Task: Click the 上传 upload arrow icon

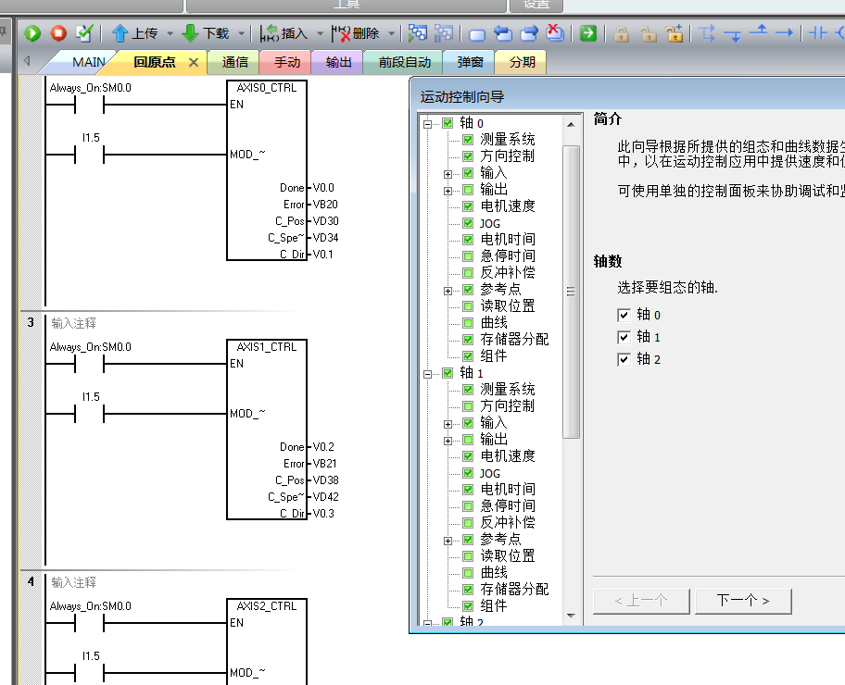Action: pyautogui.click(x=120, y=33)
